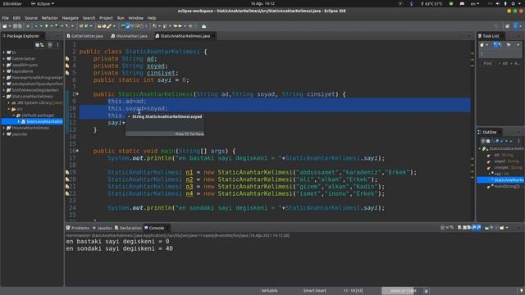Switch to the GetterSetter.java editor tab
This screenshot has height=295, width=525.
[85, 36]
